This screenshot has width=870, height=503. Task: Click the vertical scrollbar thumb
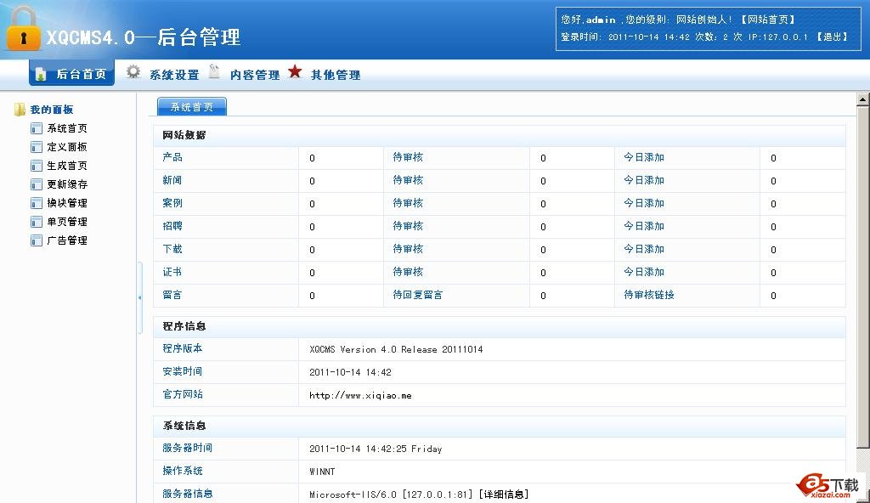tap(863, 276)
